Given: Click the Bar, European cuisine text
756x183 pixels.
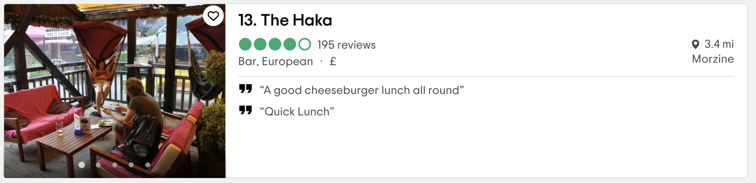Looking at the screenshot, I should pos(276,61).
